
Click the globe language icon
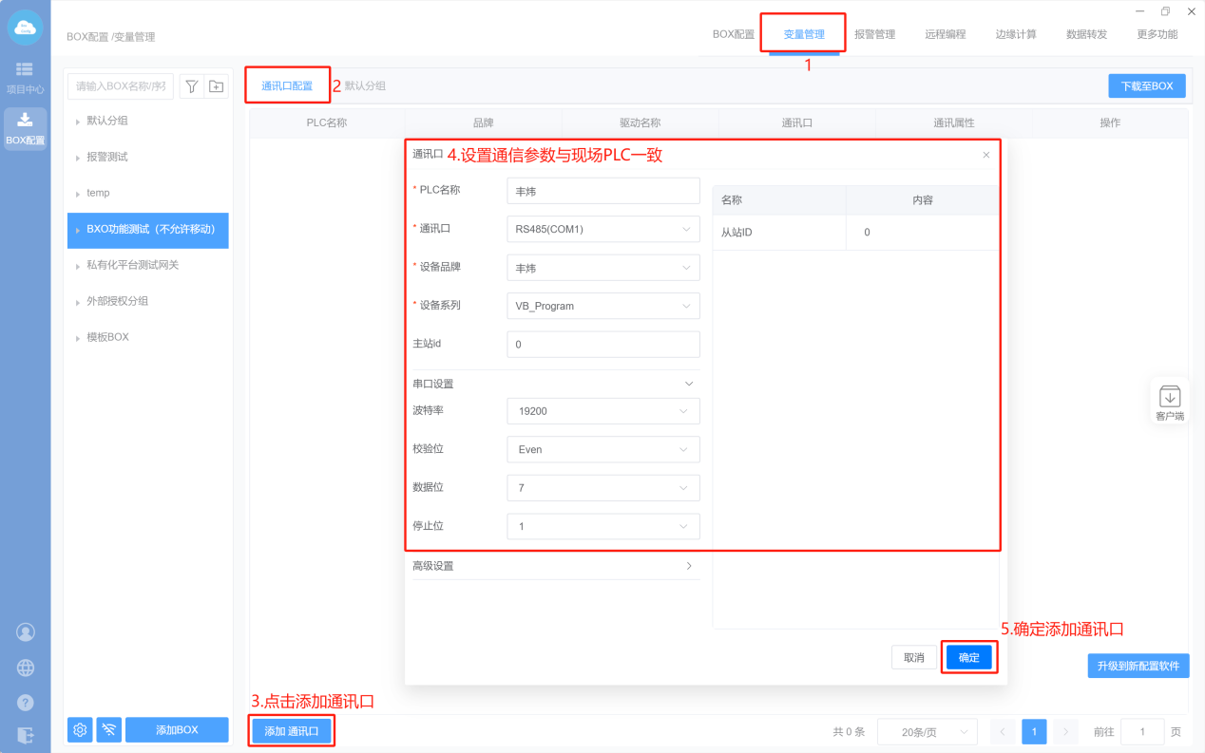pos(26,668)
